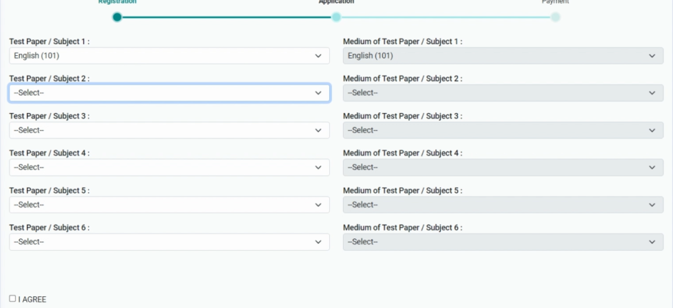Select the Application step label
This screenshot has height=308, width=673.
[336, 3]
